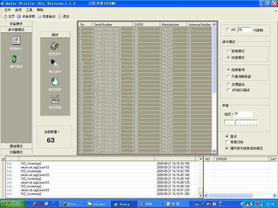Select 标准模式 standard mode radio button
This screenshot has height=208, width=278.
228,51
